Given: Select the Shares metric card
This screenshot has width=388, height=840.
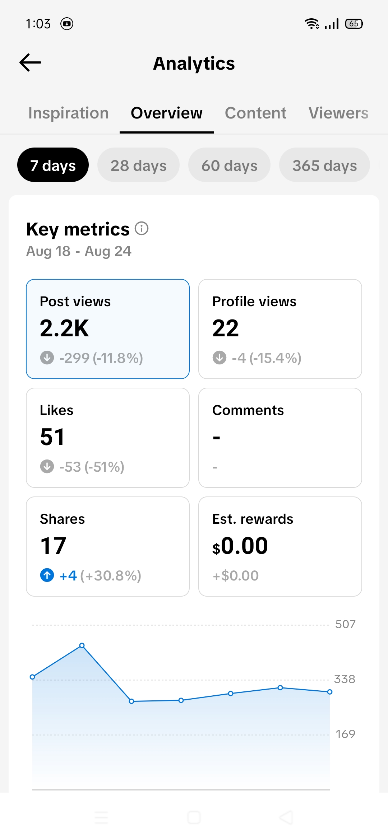Looking at the screenshot, I should pos(108,546).
